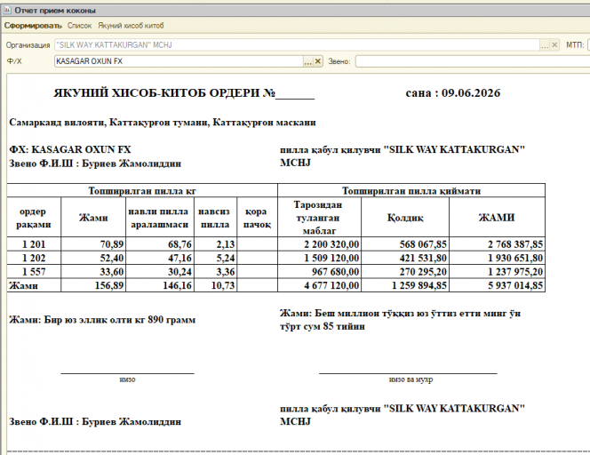Click the report window icon in title bar
The height and width of the screenshot is (455, 590).
tap(7, 10)
